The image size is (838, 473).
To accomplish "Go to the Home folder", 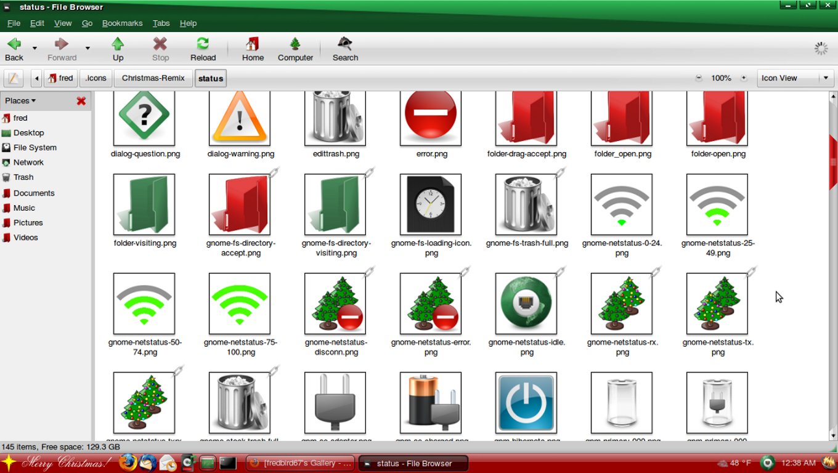I will pyautogui.click(x=253, y=49).
